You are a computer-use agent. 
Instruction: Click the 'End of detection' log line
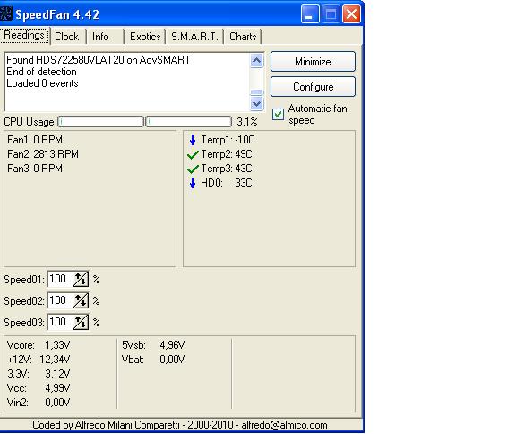(x=41, y=72)
